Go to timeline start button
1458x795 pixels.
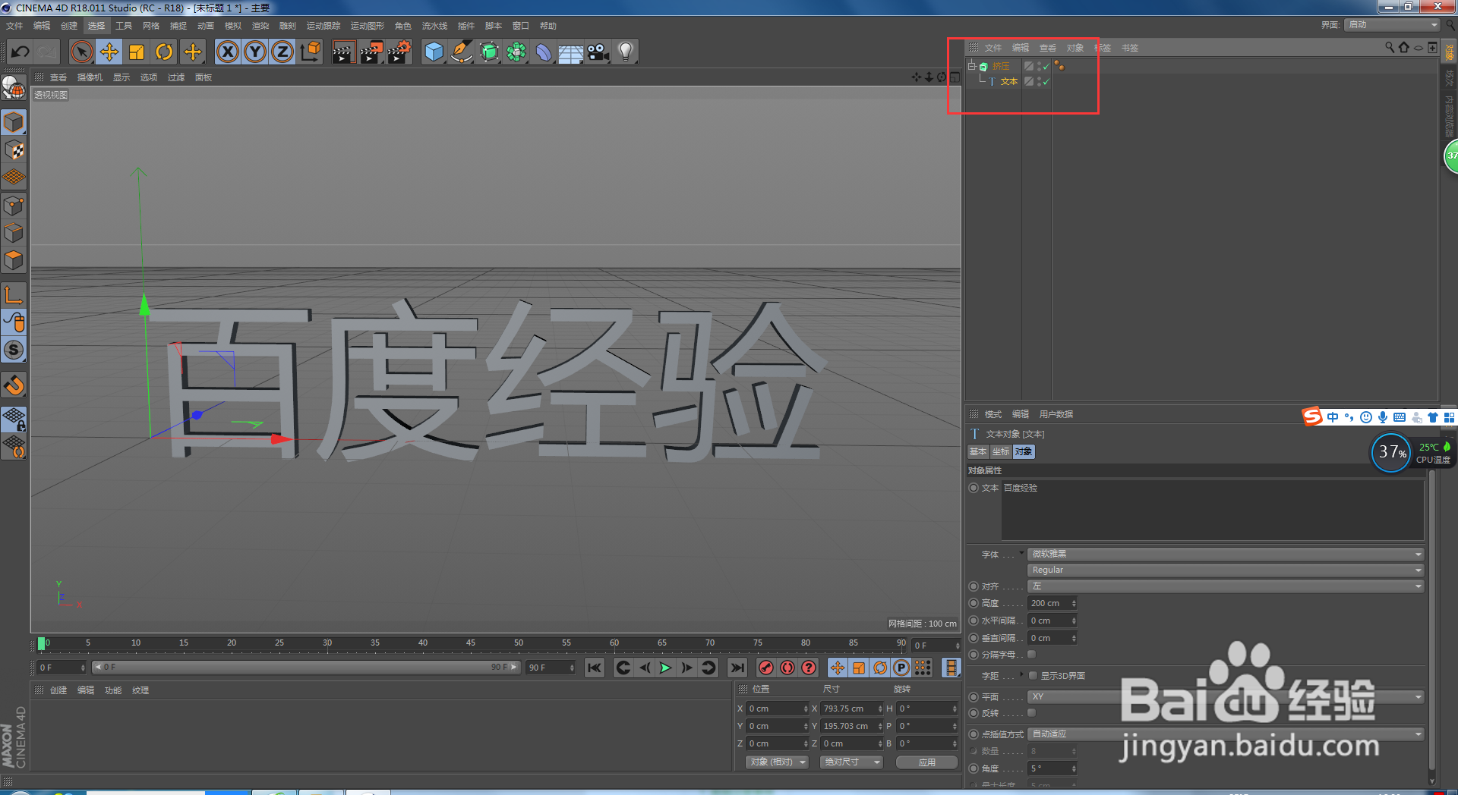tap(595, 668)
